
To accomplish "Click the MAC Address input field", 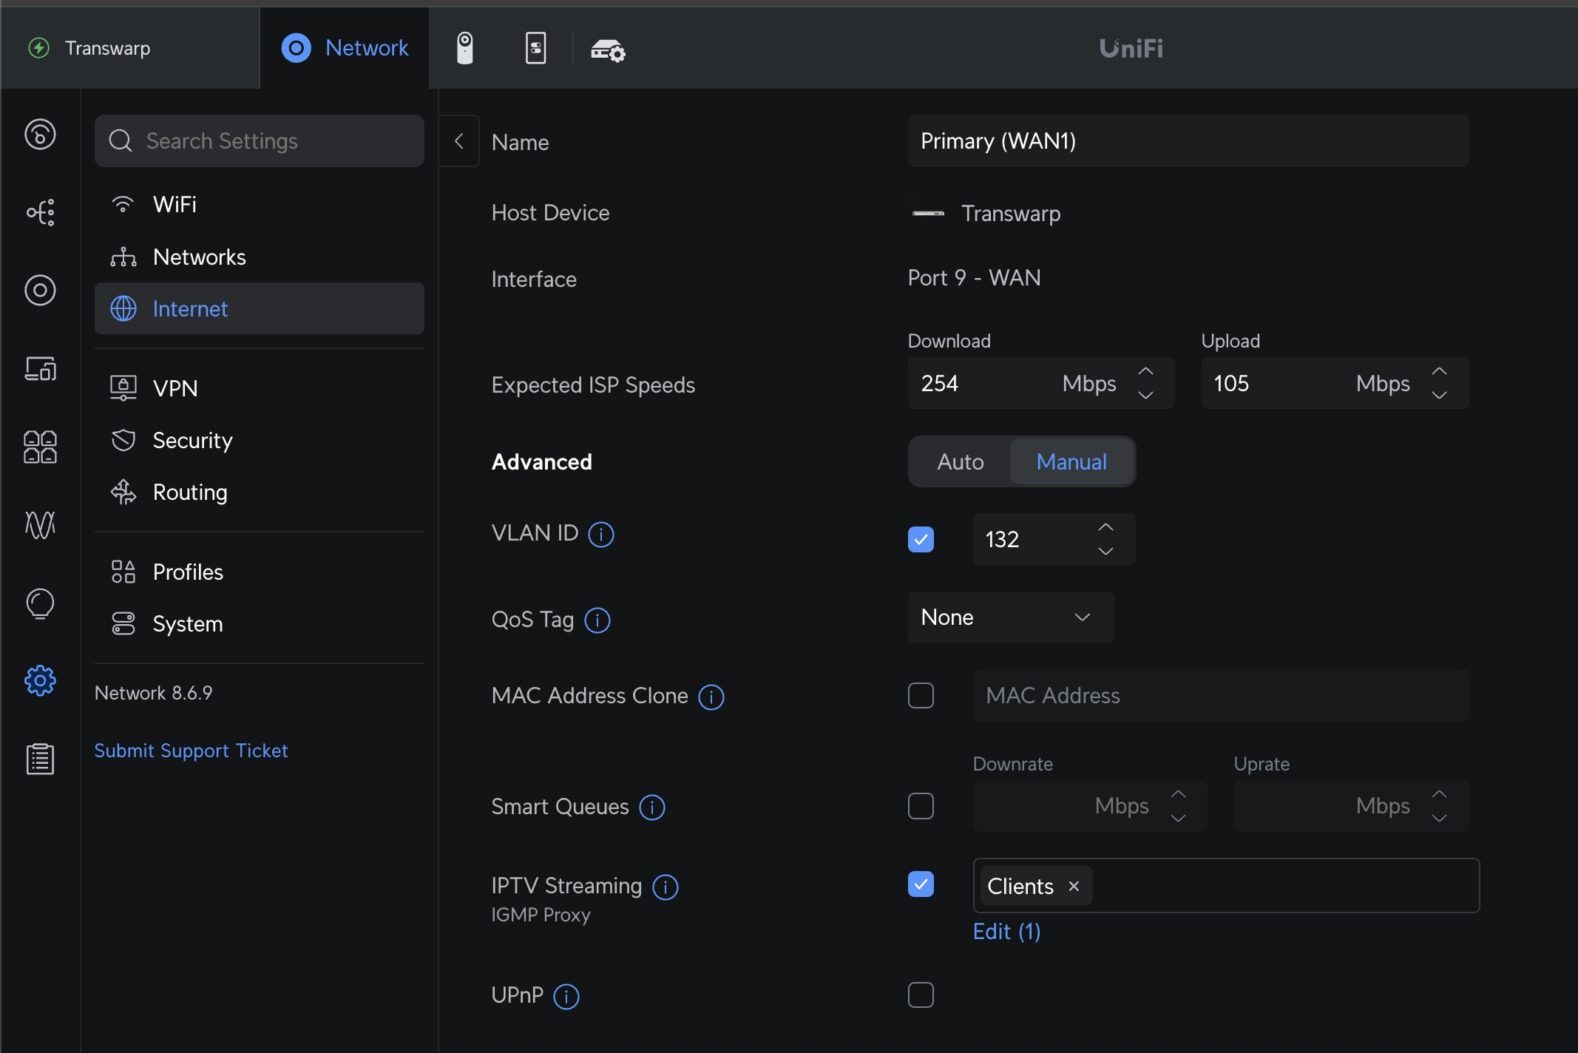I will [x=1221, y=695].
